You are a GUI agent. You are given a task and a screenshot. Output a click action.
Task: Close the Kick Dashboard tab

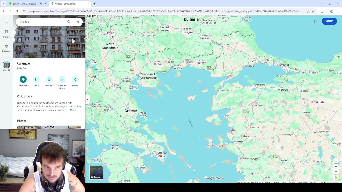tap(45, 4)
